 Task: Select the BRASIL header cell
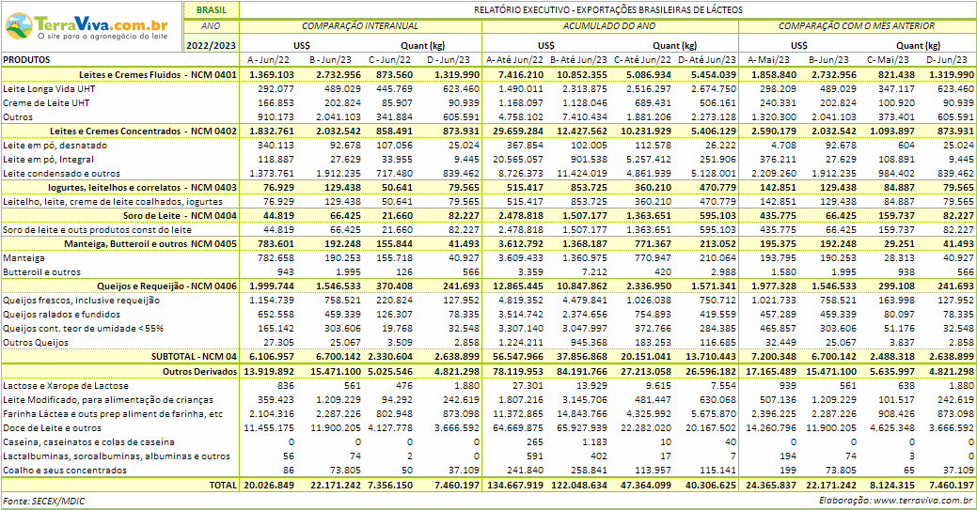tap(211, 9)
